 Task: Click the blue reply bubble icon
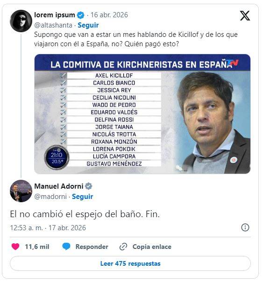pyautogui.click(x=66, y=247)
